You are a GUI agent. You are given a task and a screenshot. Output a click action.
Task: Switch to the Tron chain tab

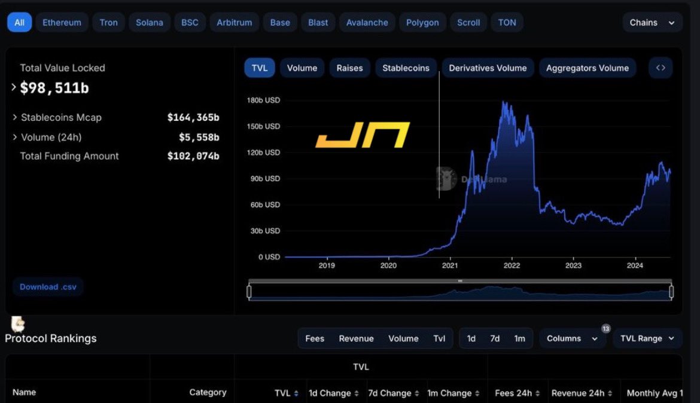[108, 22]
